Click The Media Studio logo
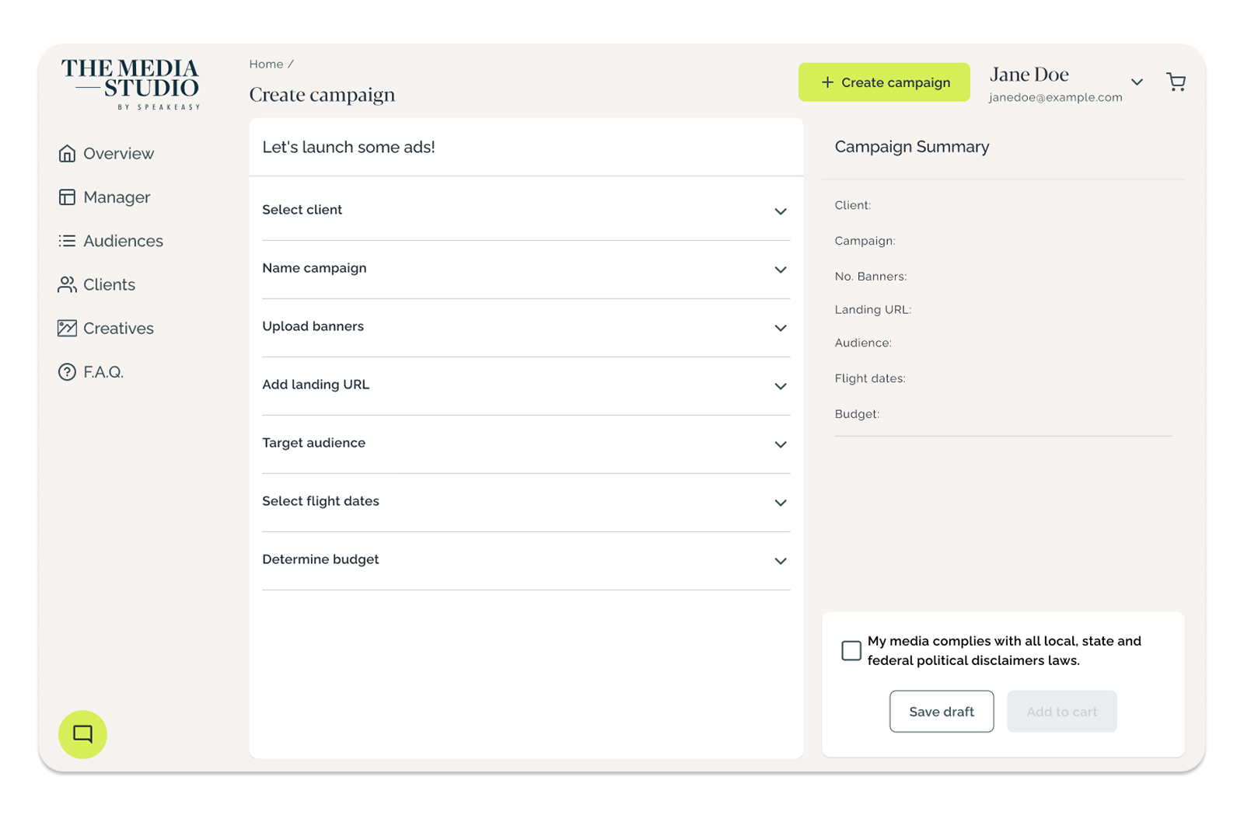 click(x=131, y=84)
